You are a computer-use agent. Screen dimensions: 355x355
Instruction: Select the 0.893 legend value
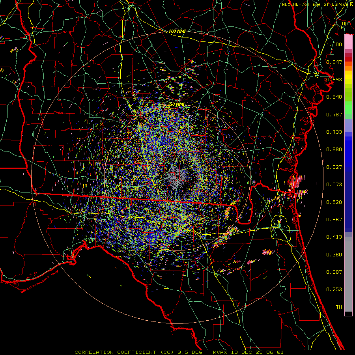coord(334,79)
